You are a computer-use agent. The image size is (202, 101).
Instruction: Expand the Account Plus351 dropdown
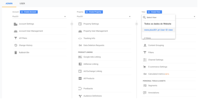point(39,17)
